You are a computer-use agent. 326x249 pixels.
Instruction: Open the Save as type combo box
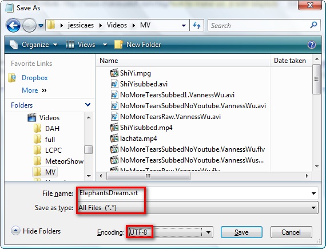(x=197, y=208)
